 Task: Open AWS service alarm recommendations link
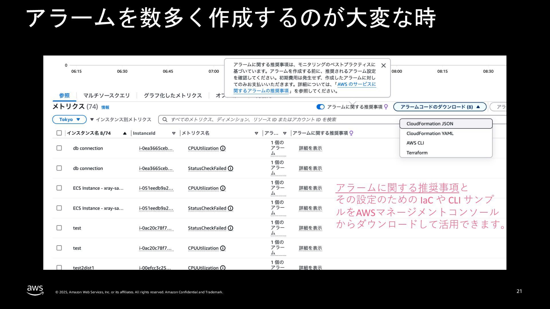(356, 84)
